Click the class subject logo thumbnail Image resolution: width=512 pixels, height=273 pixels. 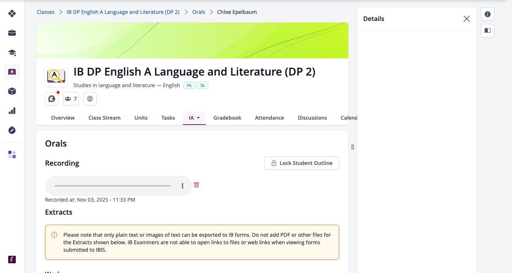tap(56, 76)
